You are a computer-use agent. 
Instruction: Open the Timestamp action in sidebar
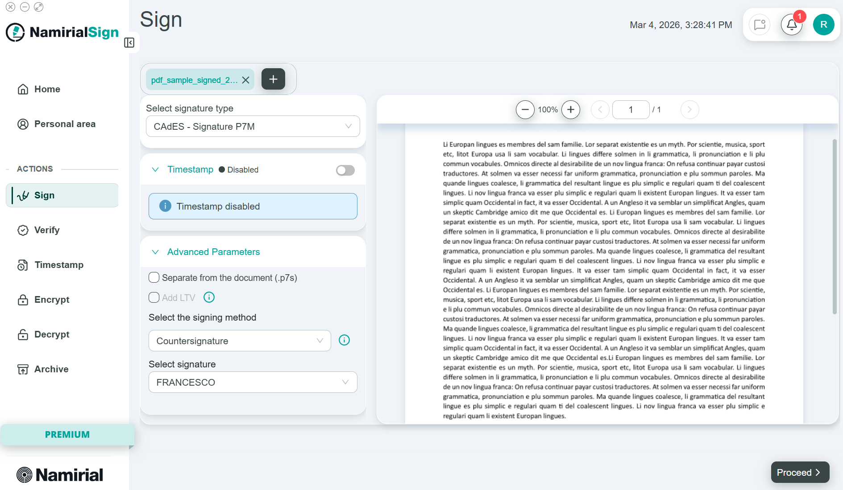coord(62,265)
